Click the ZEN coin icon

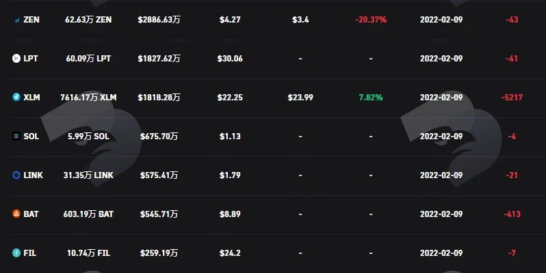point(16,20)
